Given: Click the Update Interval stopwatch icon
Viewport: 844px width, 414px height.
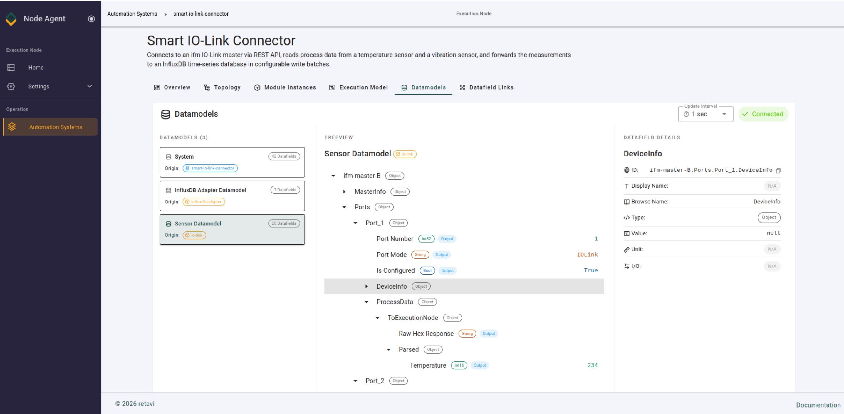Looking at the screenshot, I should click(686, 114).
